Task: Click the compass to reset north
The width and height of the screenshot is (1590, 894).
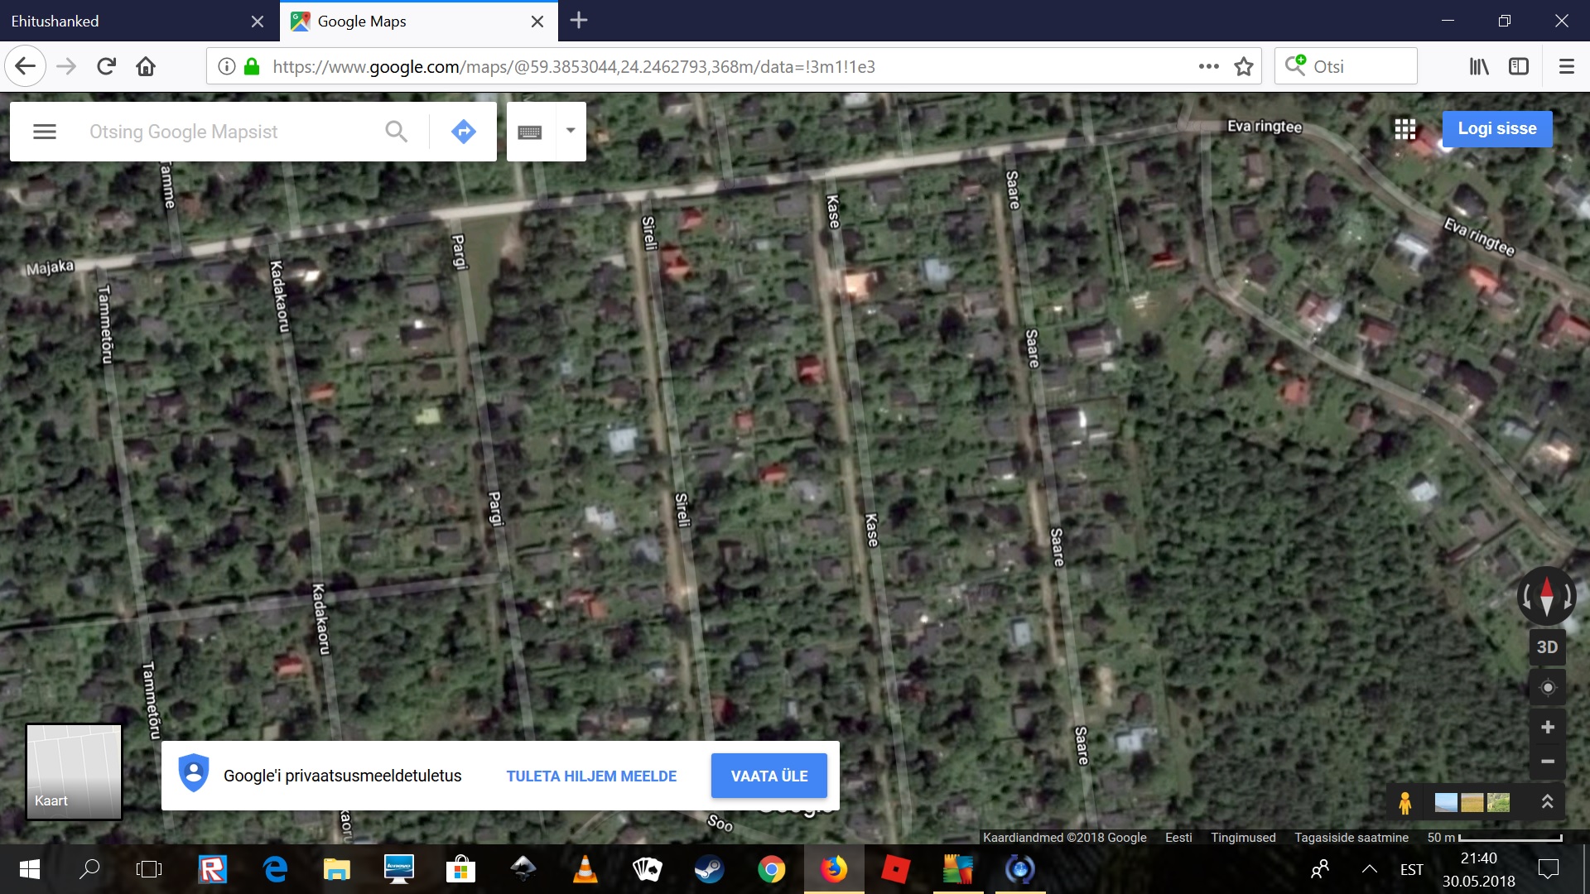Action: click(x=1546, y=595)
